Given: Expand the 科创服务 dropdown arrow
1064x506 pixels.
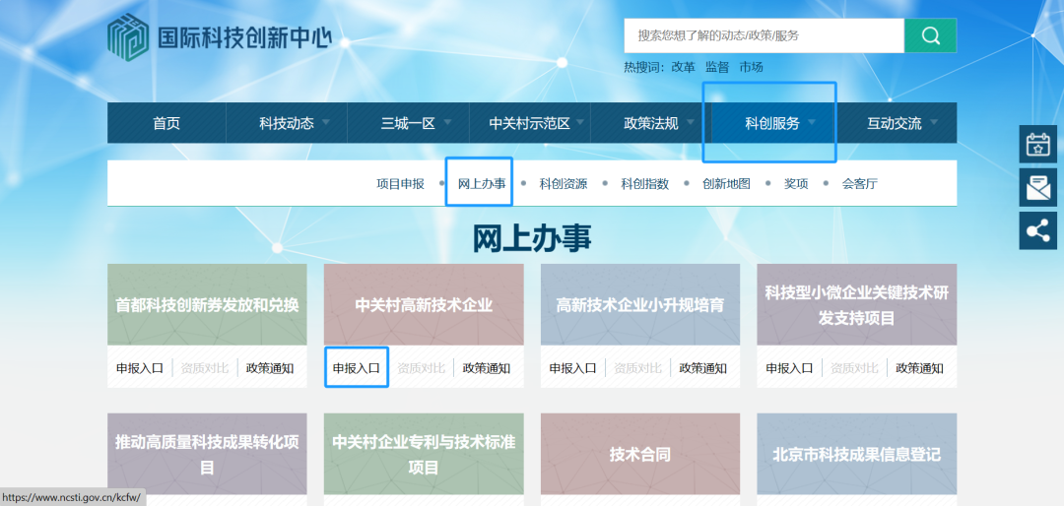Looking at the screenshot, I should 812,123.
